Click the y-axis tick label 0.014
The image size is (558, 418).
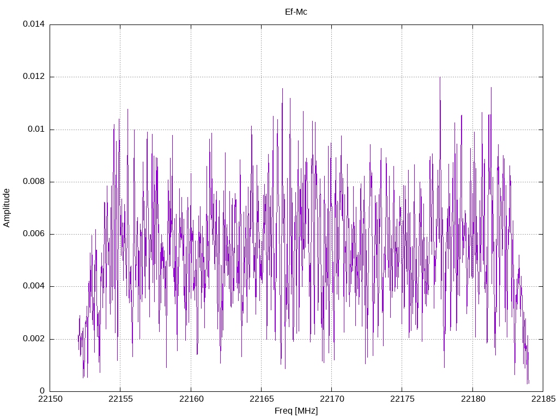pos(34,24)
